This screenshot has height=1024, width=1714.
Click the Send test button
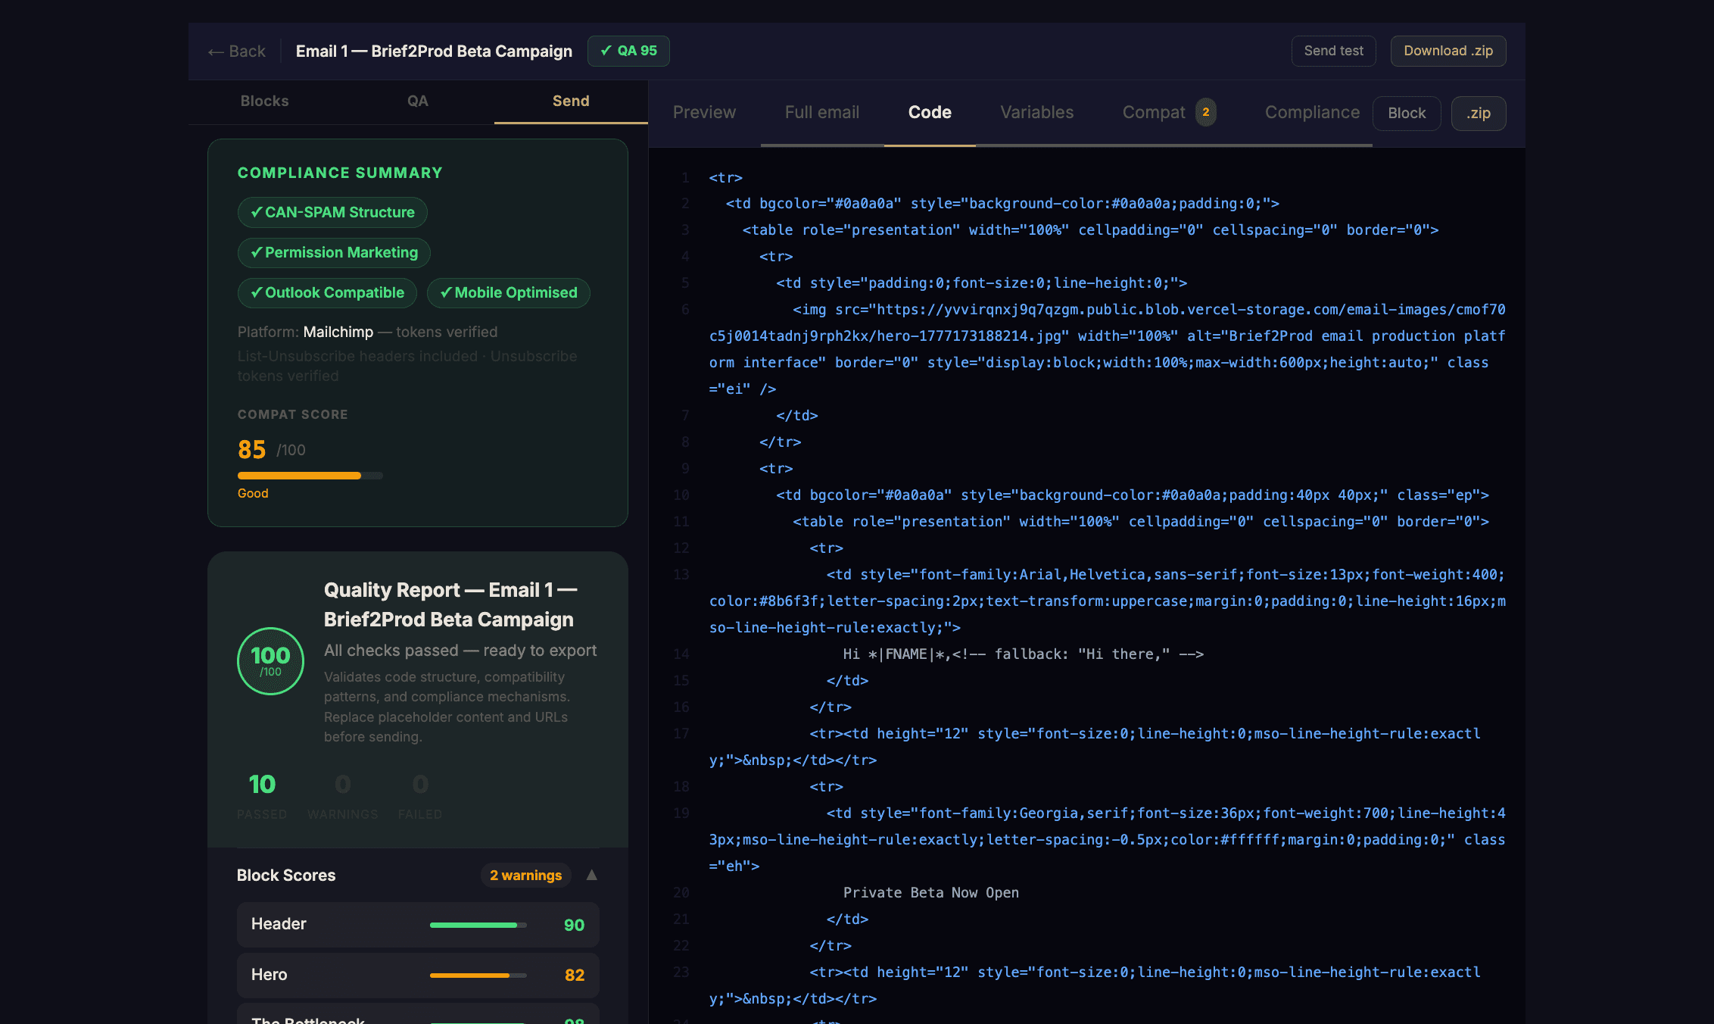pyautogui.click(x=1333, y=51)
